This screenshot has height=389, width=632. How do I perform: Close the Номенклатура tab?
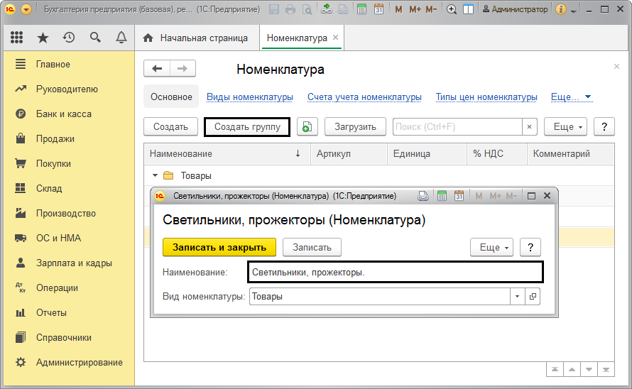335,38
